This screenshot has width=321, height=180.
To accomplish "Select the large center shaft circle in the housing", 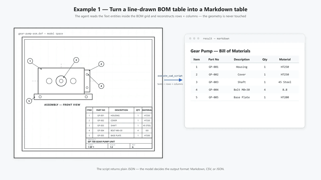I will pyautogui.click(x=61, y=81).
